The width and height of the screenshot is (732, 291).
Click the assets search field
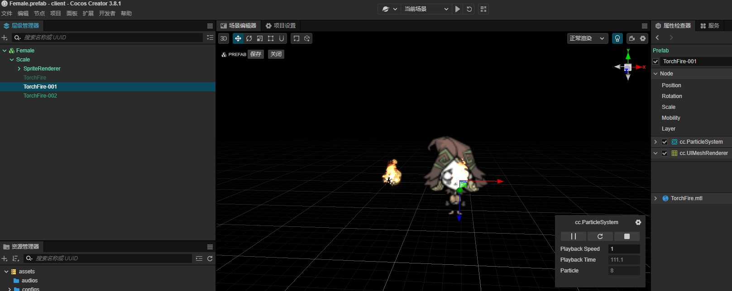point(108,258)
